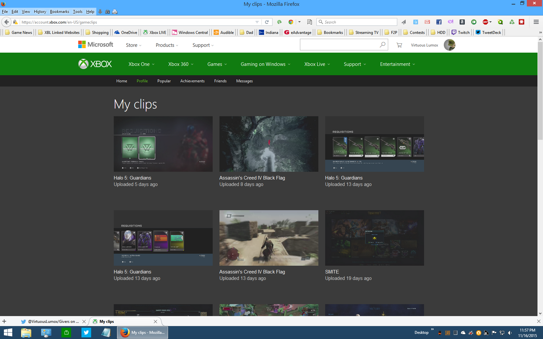The width and height of the screenshot is (543, 339).
Task: Open the shopping cart icon
Action: coord(399,45)
